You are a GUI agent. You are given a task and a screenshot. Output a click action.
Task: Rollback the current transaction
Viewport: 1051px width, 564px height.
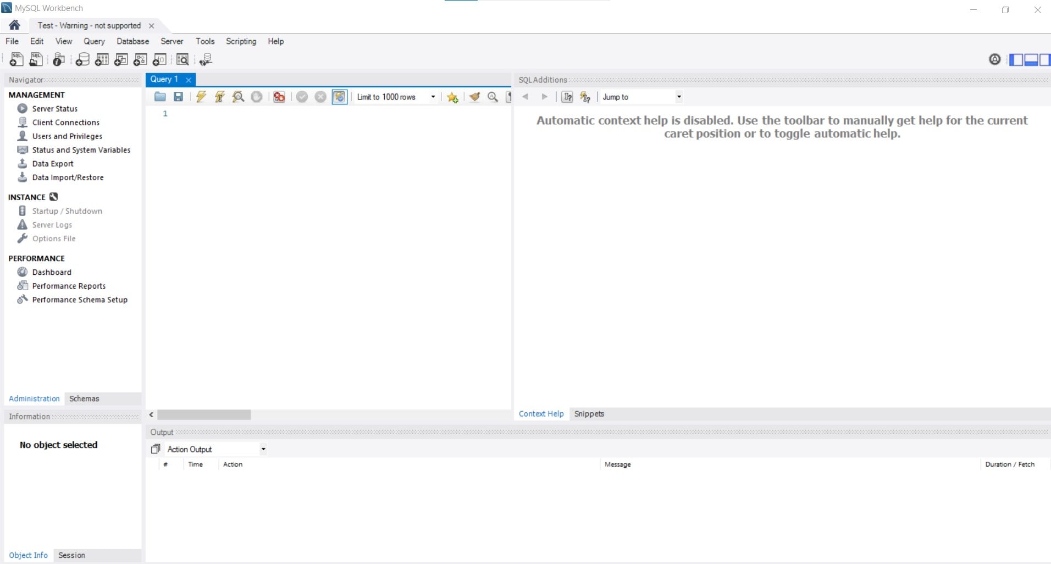pyautogui.click(x=320, y=97)
